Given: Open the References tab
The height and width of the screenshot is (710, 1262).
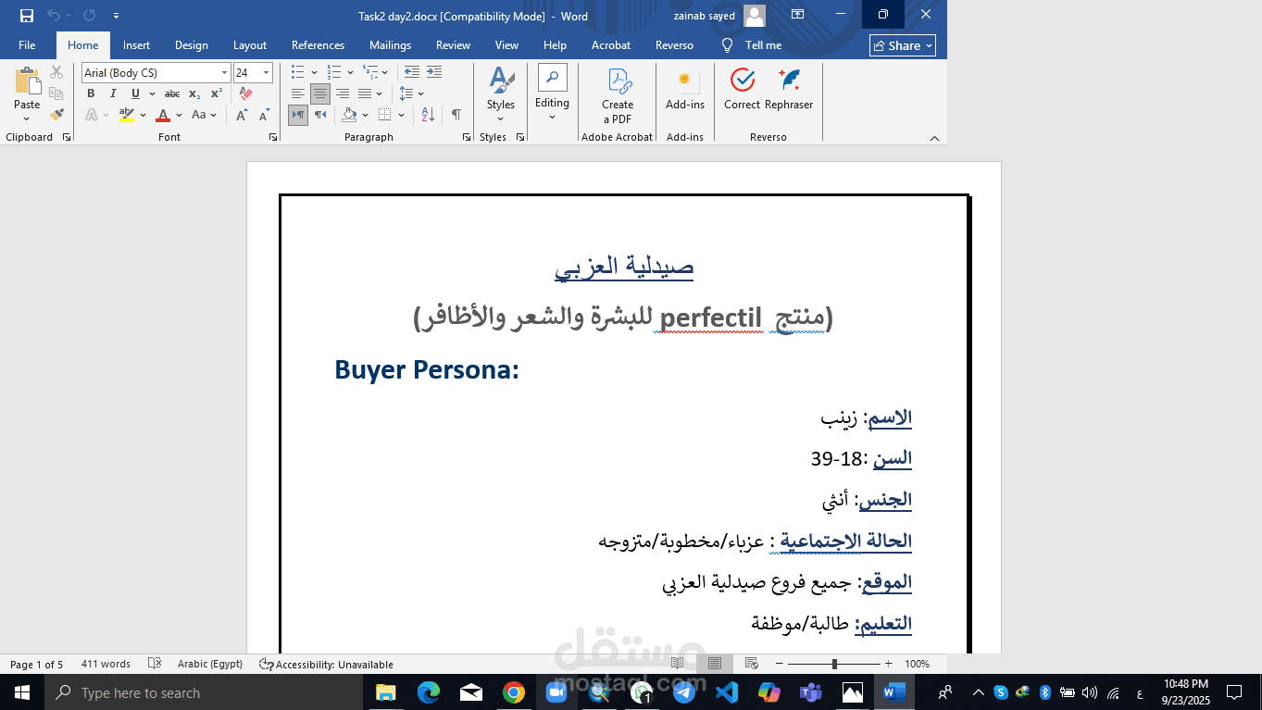Looking at the screenshot, I should pyautogui.click(x=318, y=45).
